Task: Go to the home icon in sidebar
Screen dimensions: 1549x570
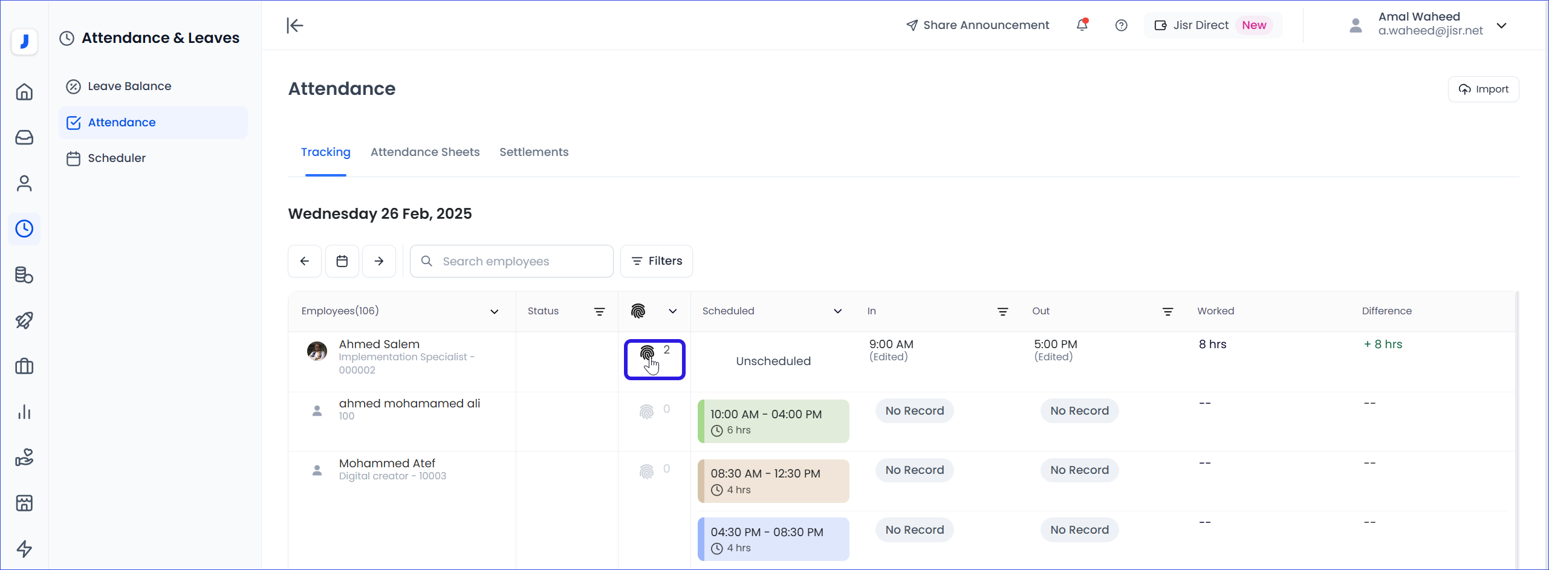Action: click(x=24, y=92)
